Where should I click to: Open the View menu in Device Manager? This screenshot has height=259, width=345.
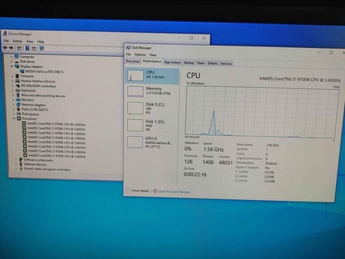coord(30,41)
